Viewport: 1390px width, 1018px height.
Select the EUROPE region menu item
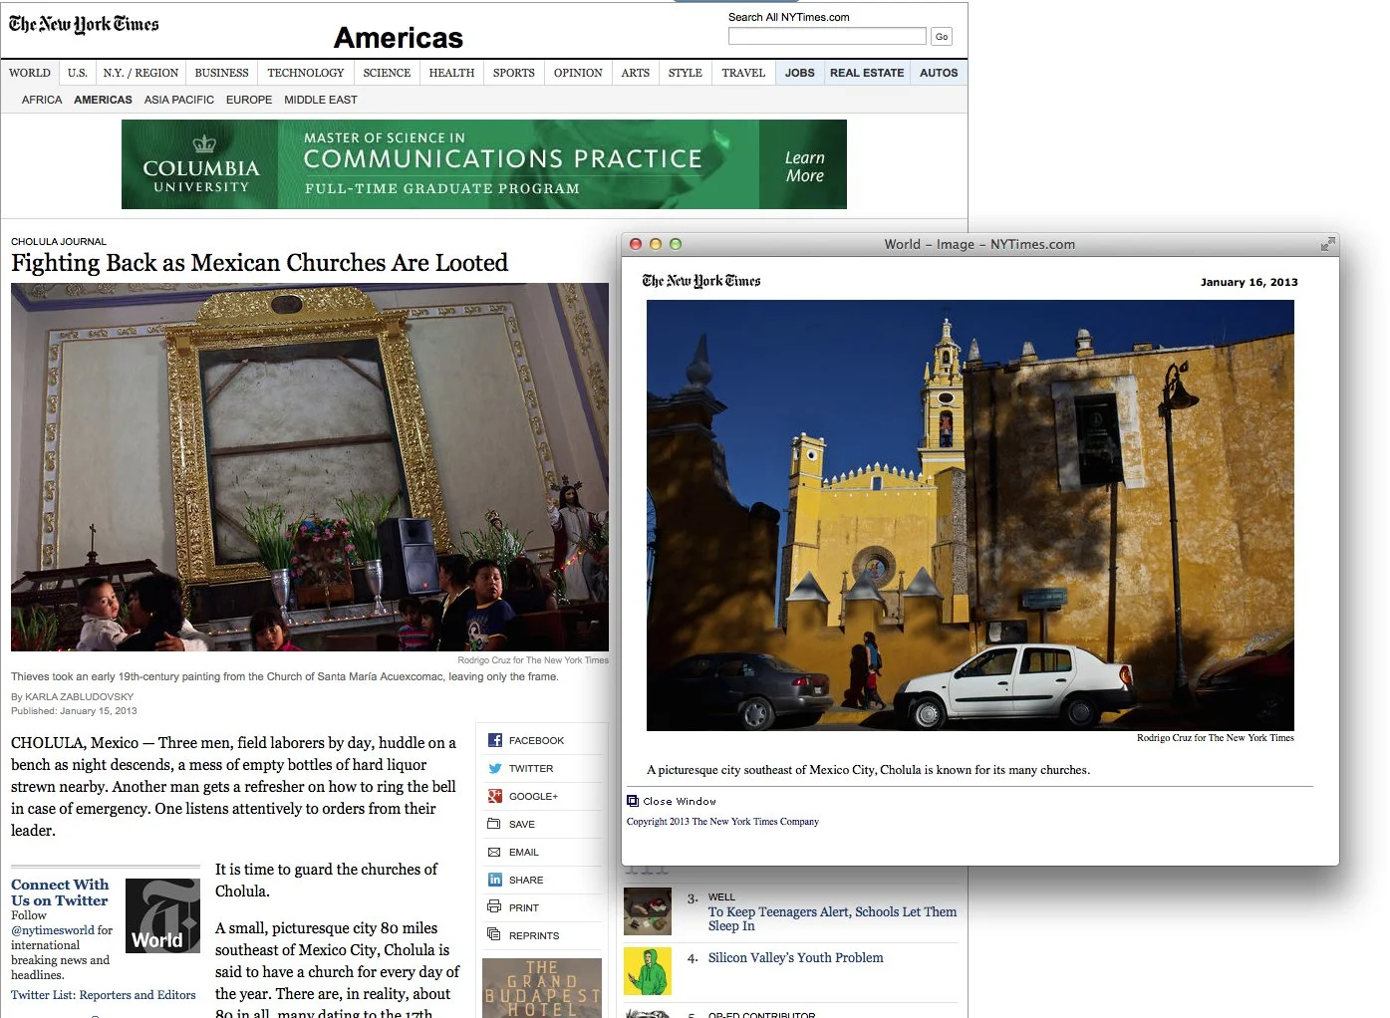point(248,100)
